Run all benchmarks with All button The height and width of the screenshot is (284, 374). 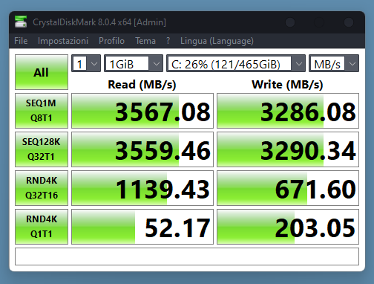[x=42, y=72]
